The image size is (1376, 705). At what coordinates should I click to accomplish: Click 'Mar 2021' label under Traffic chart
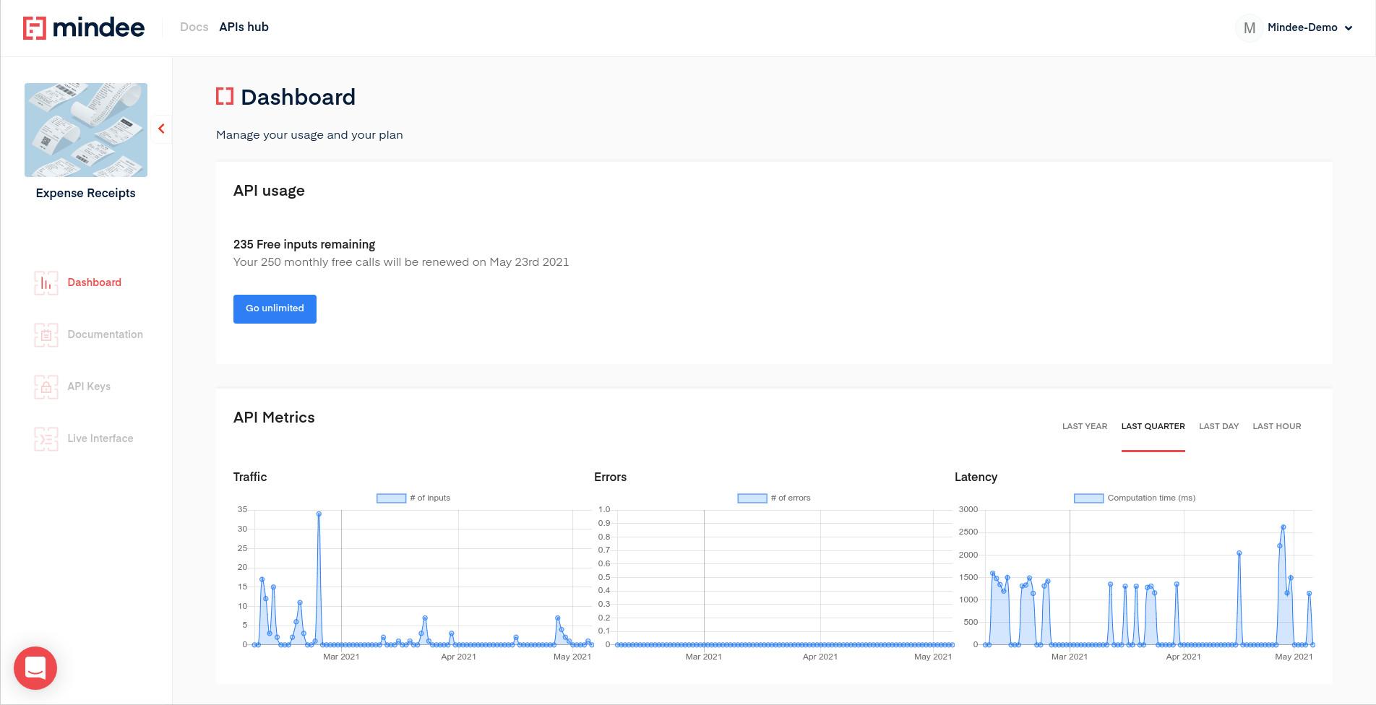pyautogui.click(x=341, y=657)
